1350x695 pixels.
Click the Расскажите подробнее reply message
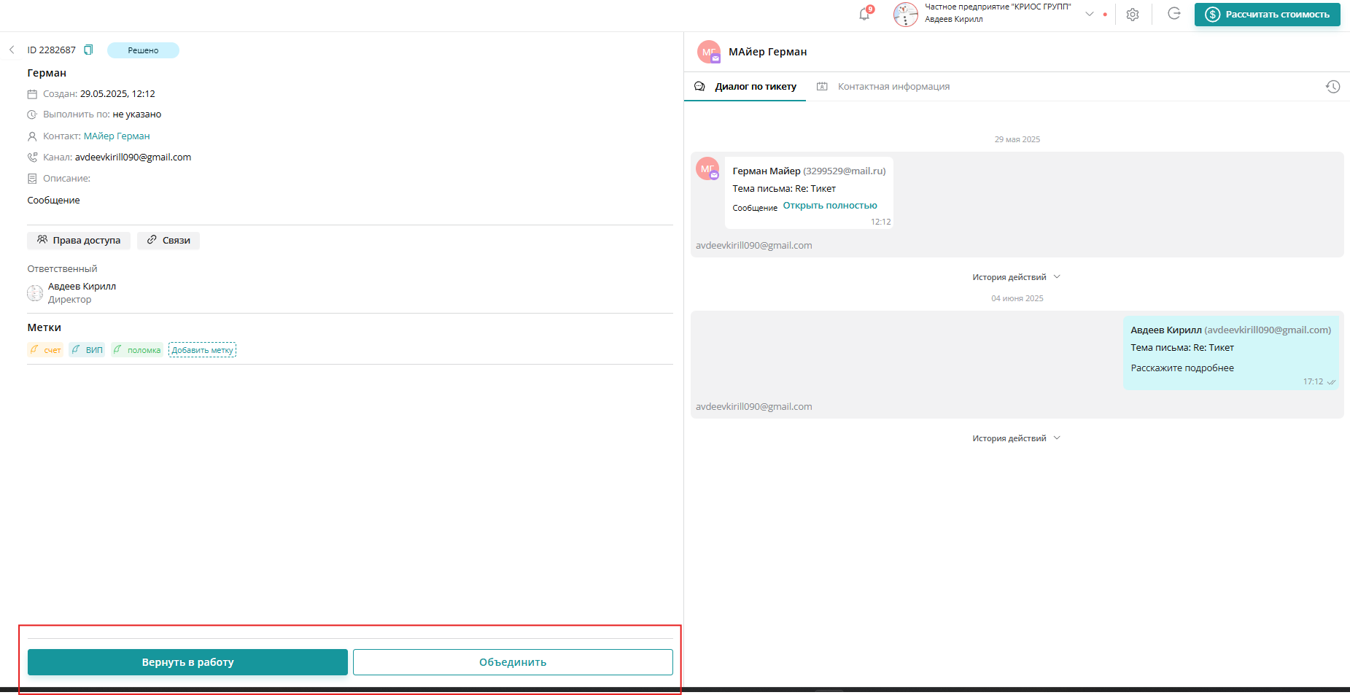click(1182, 368)
